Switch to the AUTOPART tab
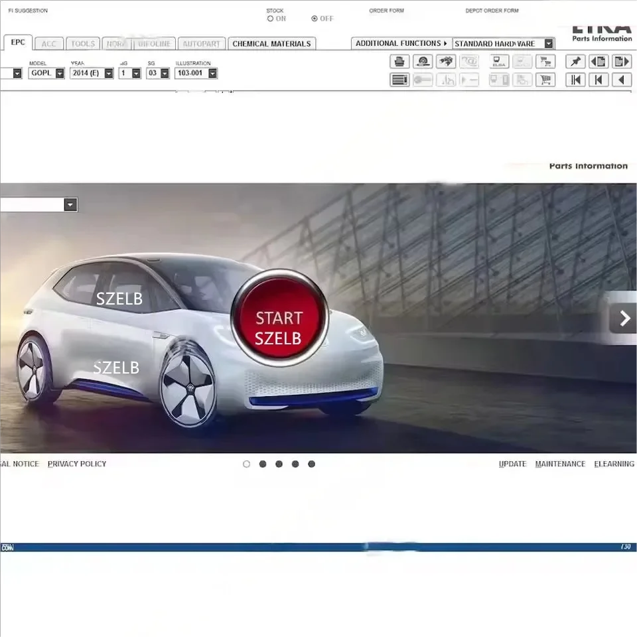Screen dimensions: 637x637 (202, 44)
